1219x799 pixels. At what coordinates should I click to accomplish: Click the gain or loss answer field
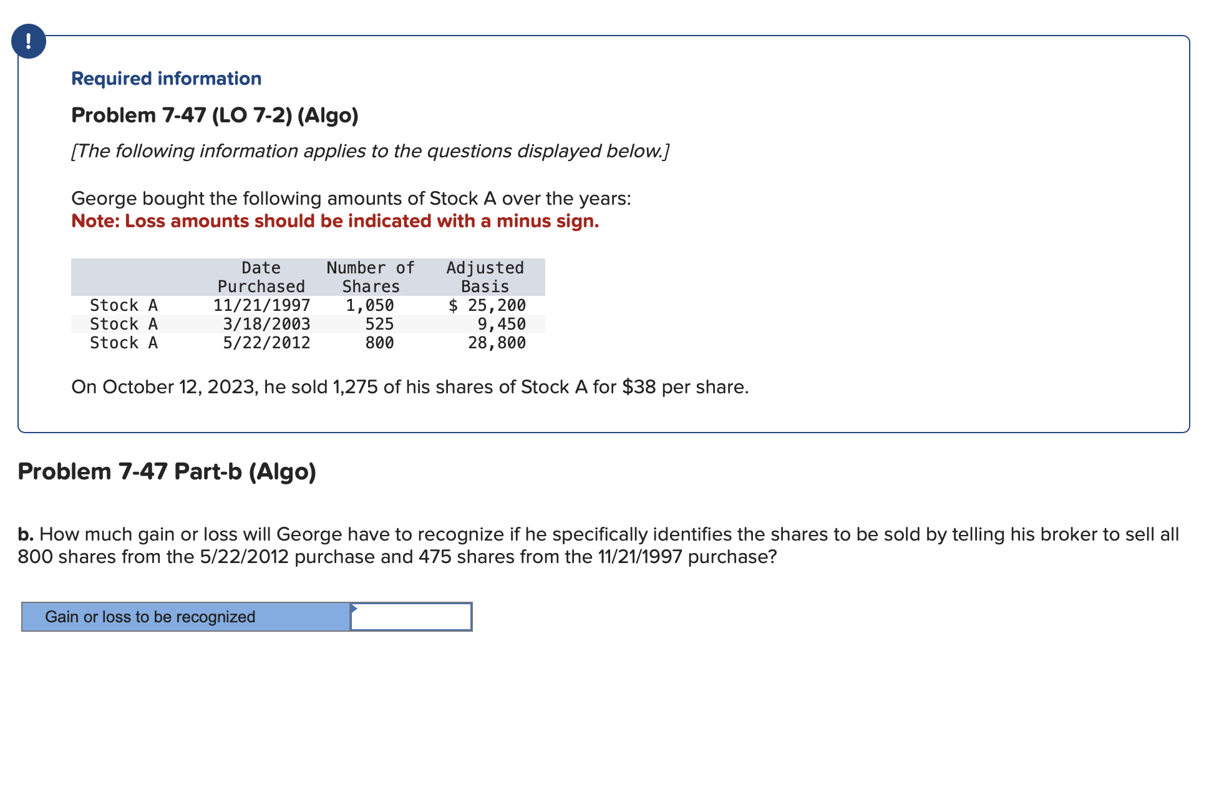(410, 617)
